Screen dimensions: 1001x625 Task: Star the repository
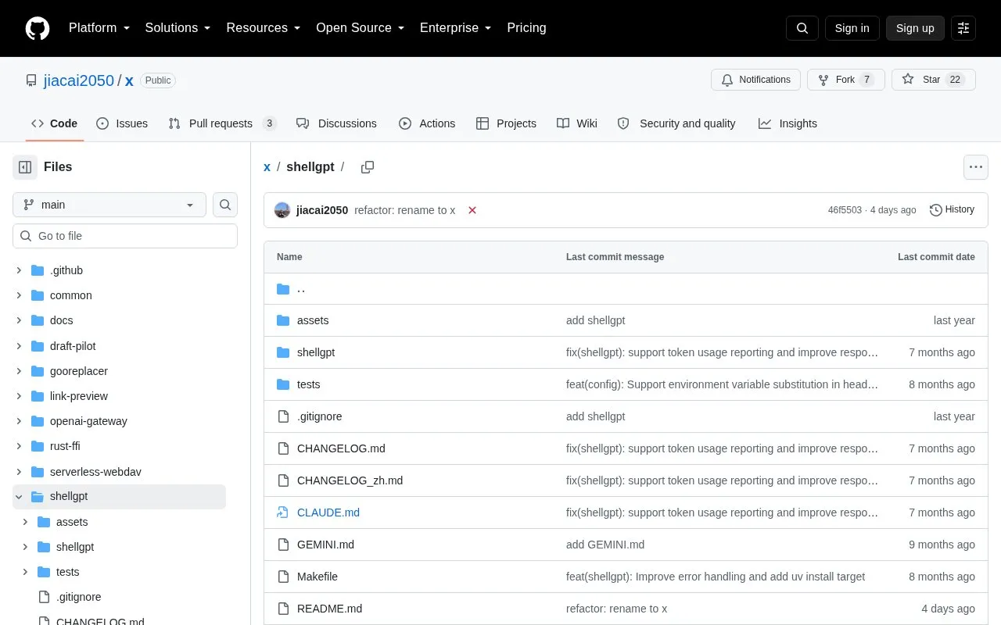click(x=934, y=80)
